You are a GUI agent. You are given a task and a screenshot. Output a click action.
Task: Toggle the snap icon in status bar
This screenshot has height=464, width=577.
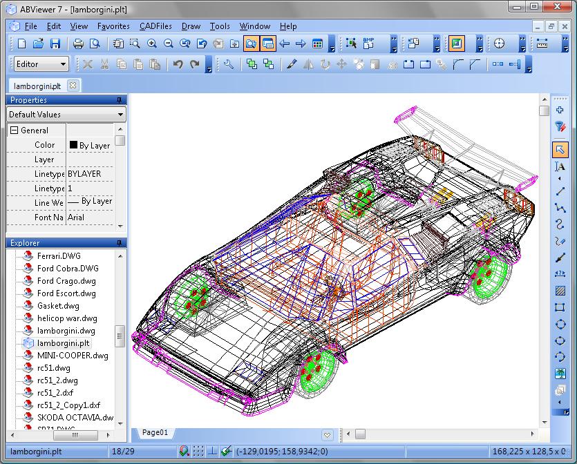[x=184, y=451]
